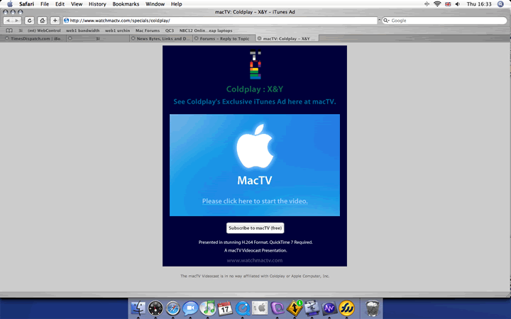Screen dimensions: 511x319
Task: Click the volume speaker icon
Action: click(x=458, y=4)
